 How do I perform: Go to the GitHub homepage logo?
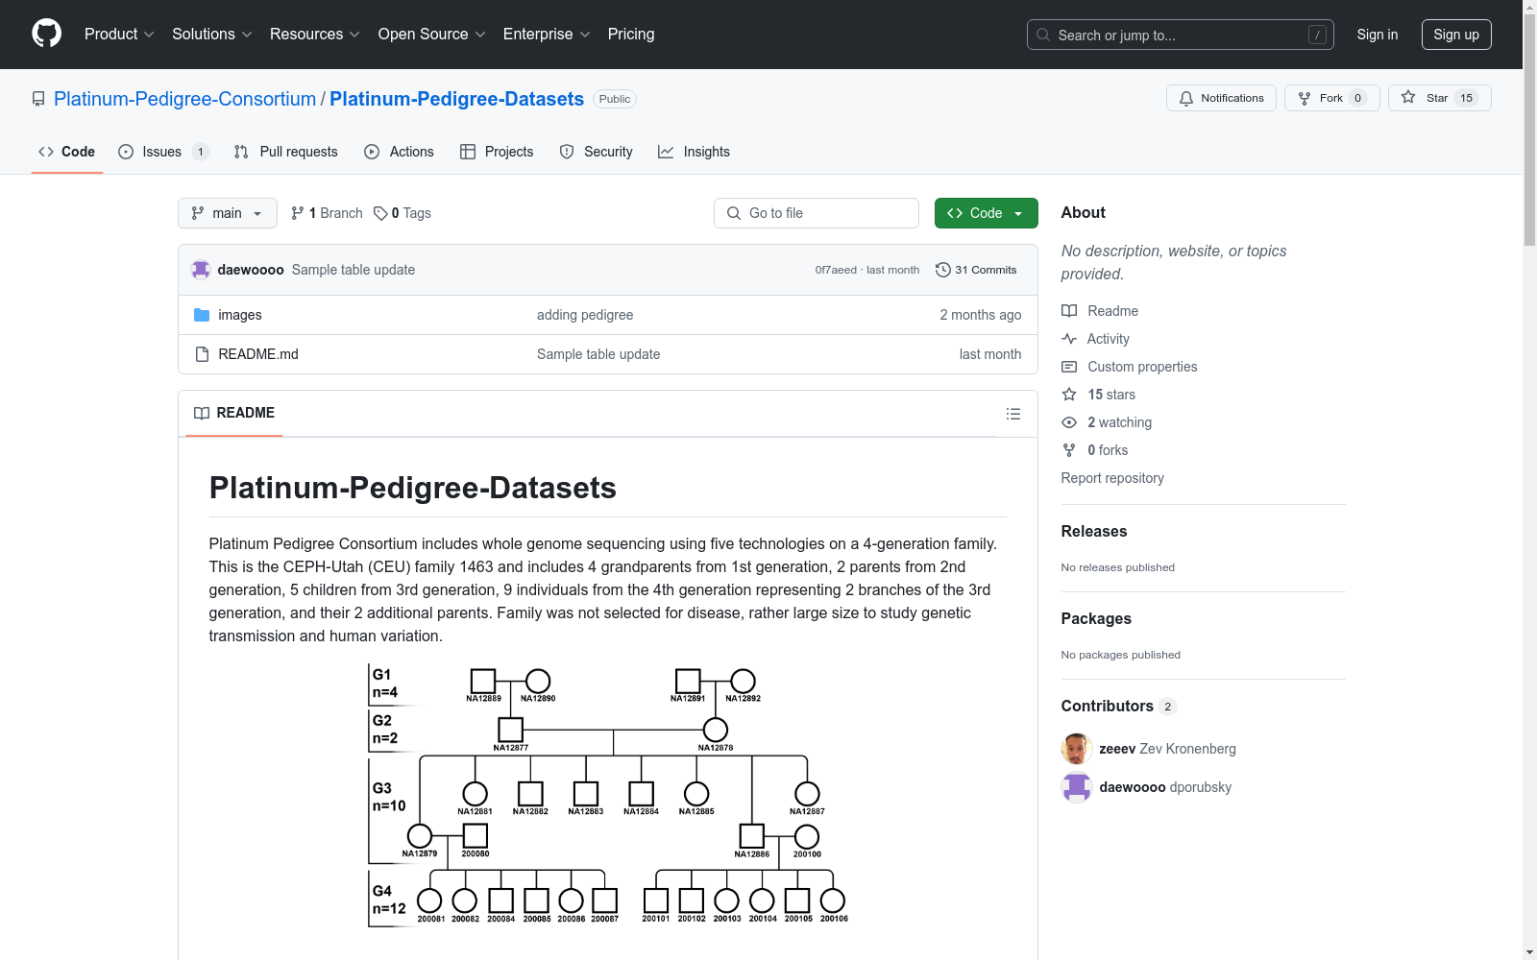46,34
